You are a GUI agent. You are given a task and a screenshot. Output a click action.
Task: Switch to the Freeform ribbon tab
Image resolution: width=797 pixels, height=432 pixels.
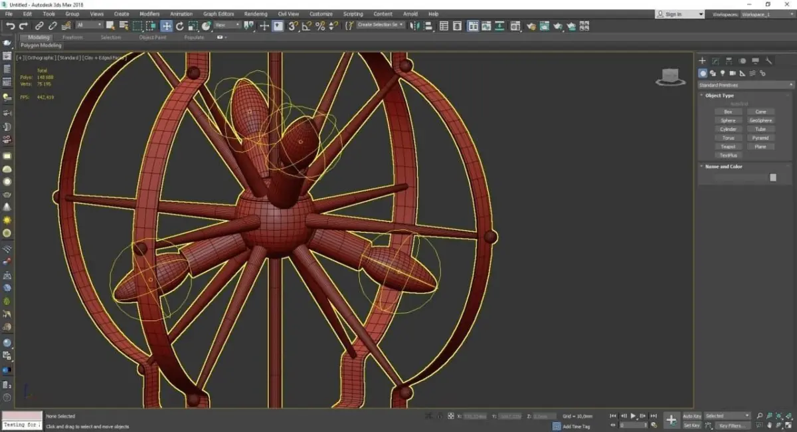click(x=72, y=37)
